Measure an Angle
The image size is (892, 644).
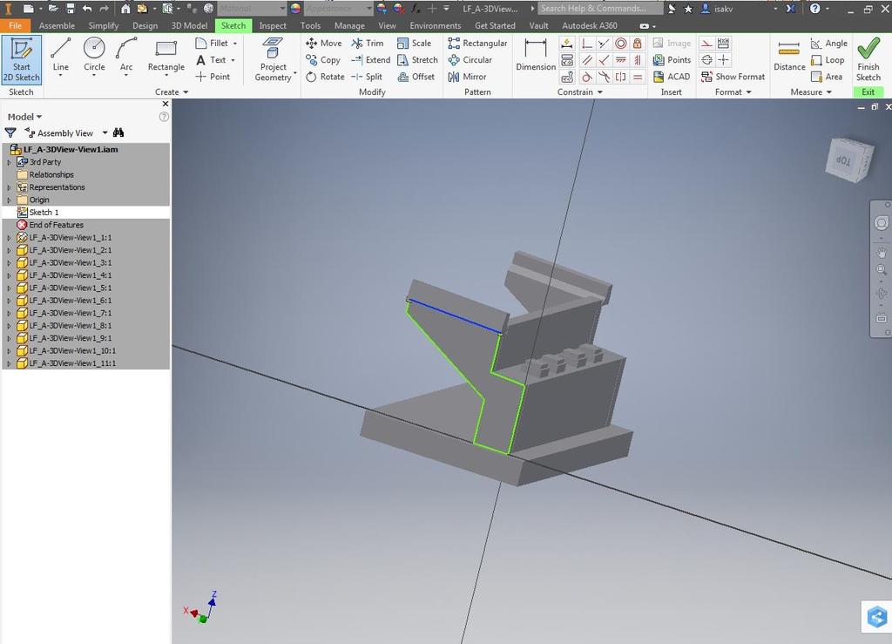point(829,44)
